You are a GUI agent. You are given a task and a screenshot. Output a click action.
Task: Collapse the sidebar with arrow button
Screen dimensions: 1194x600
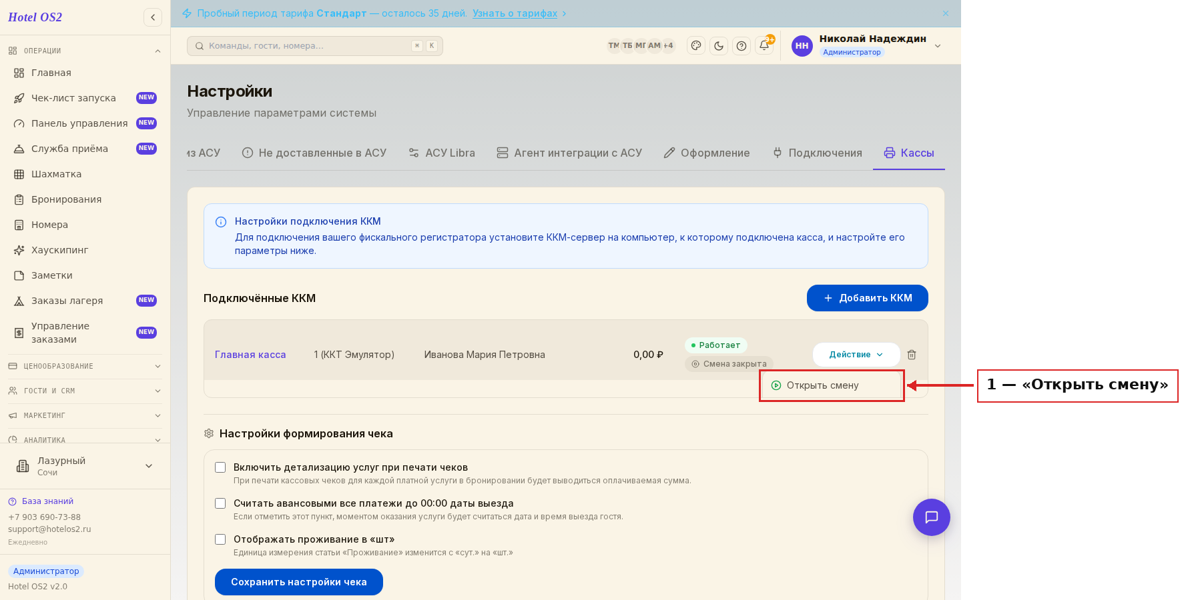(x=153, y=17)
